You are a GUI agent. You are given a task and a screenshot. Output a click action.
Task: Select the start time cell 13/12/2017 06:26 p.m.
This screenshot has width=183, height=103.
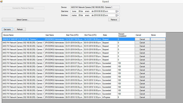point(74,39)
